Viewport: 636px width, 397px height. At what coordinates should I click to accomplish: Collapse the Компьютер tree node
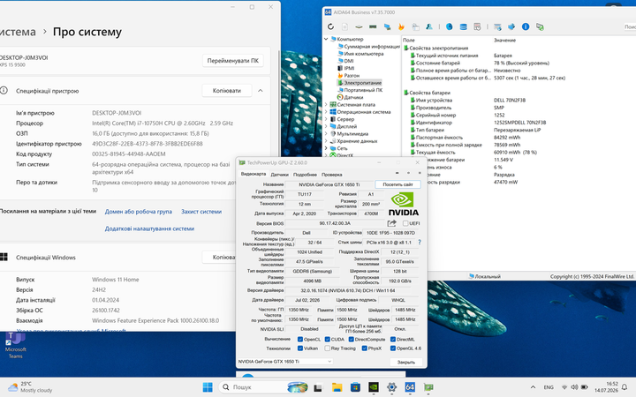[x=326, y=39]
